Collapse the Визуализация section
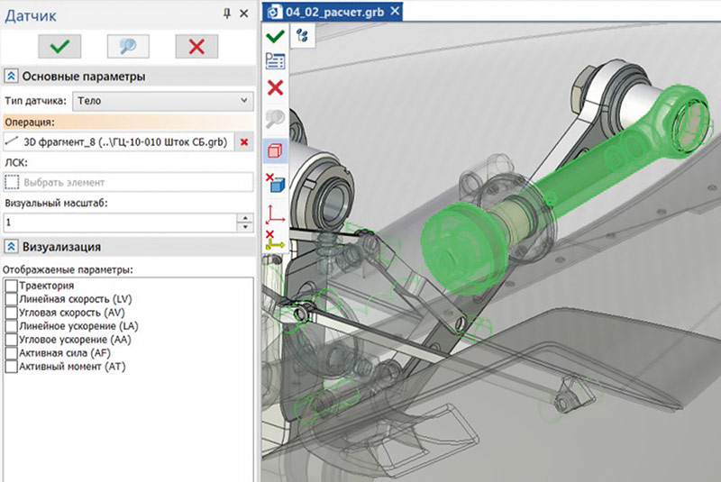The width and height of the screenshot is (721, 482). (11, 246)
